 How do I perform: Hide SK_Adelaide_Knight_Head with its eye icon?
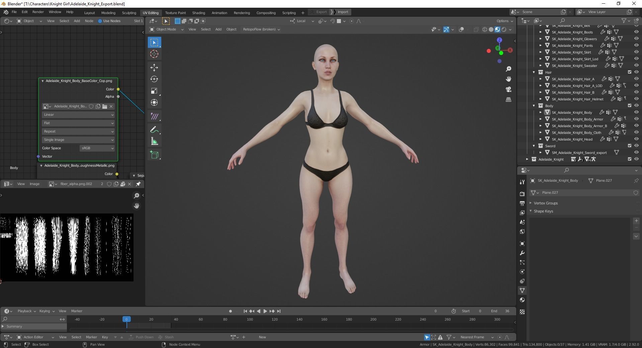click(636, 139)
